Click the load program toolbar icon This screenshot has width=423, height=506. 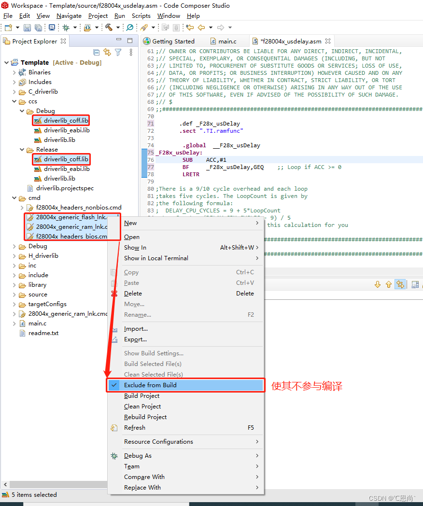pyautogui.click(x=87, y=28)
